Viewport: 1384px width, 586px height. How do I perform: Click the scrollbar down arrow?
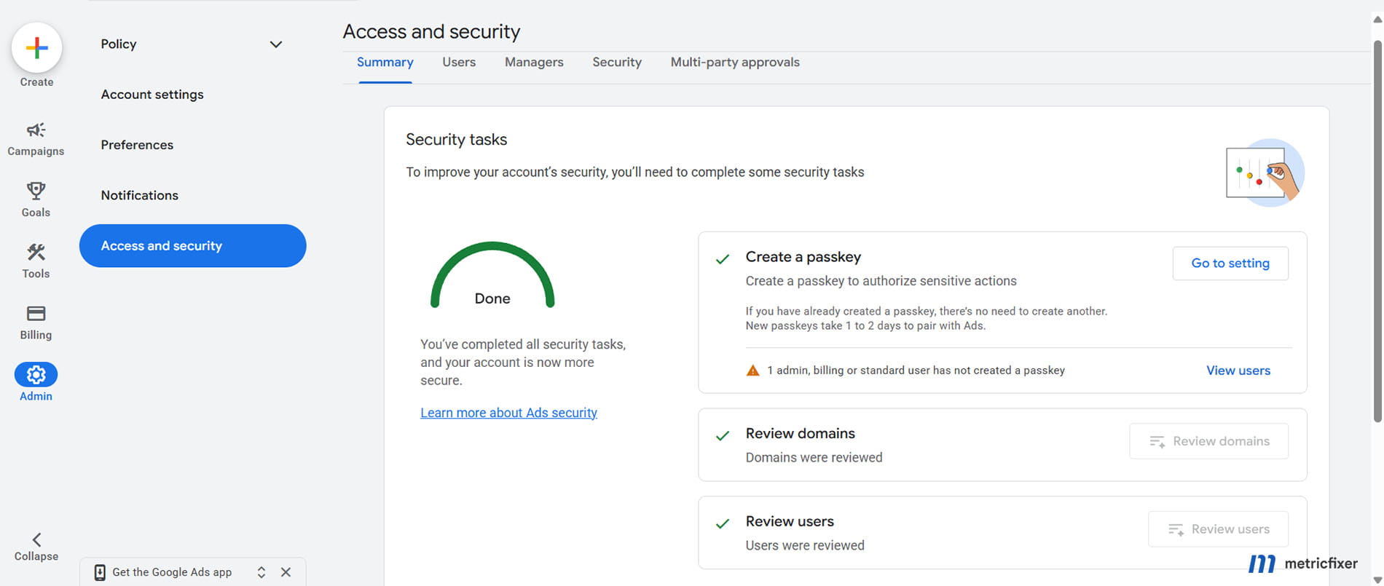point(1377,579)
